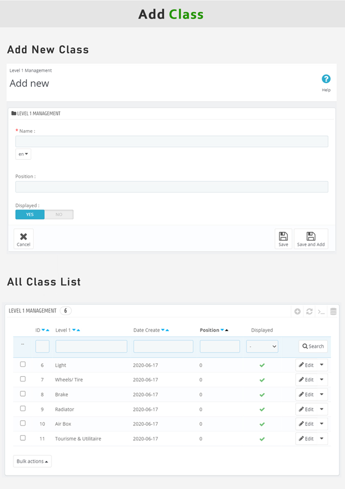The image size is (345, 489).
Task: Click the refresh list icon
Action: (x=309, y=311)
